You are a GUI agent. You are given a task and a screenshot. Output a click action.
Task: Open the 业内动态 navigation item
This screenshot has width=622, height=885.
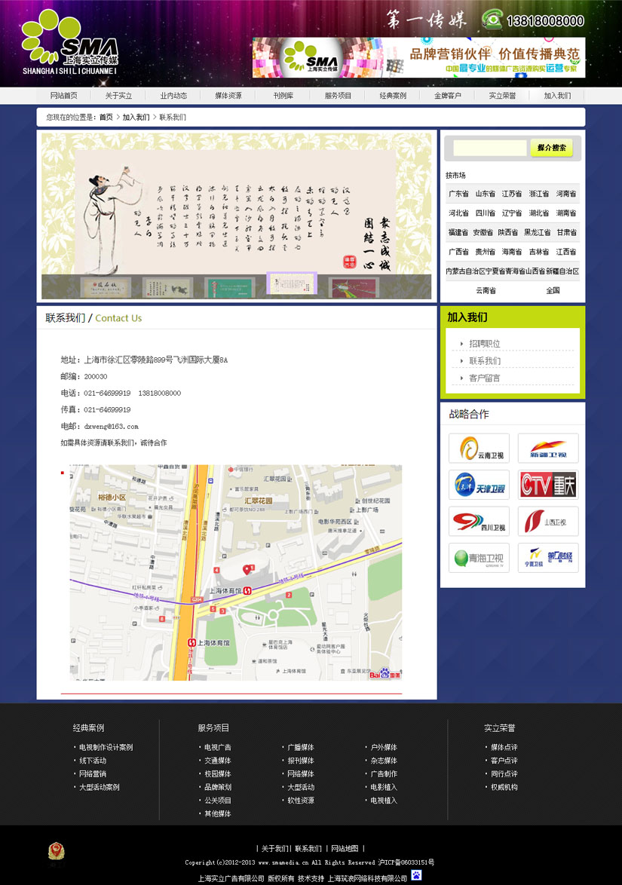tap(173, 96)
